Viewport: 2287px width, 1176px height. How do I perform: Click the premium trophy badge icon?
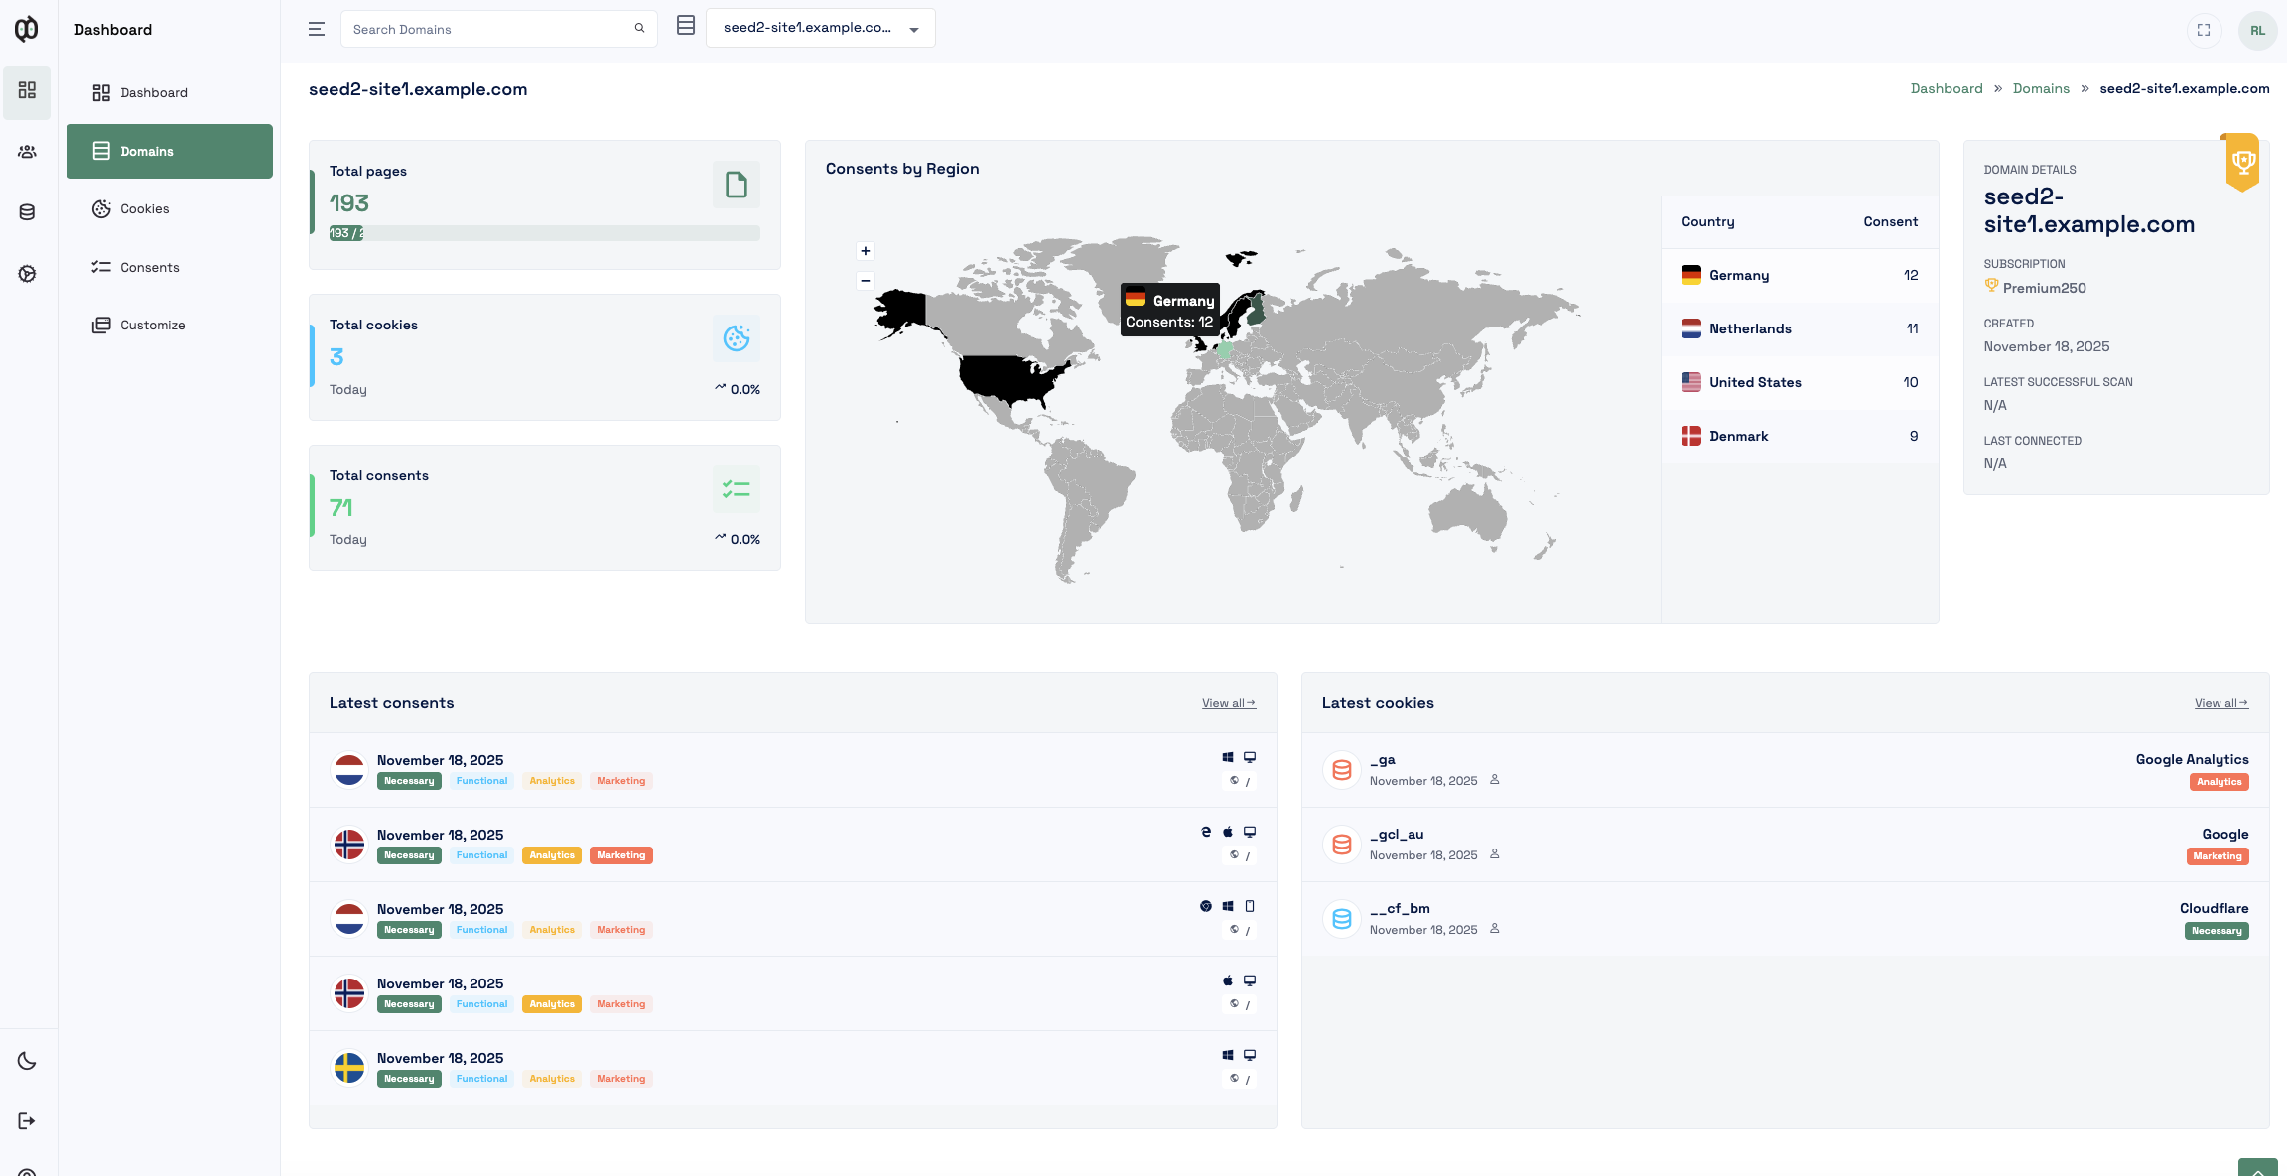pos(2243,161)
